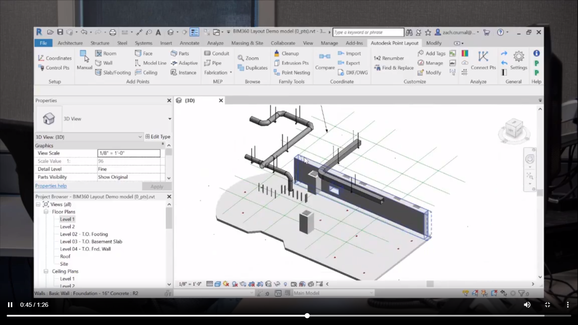Click the View Scale value field

[129, 153]
